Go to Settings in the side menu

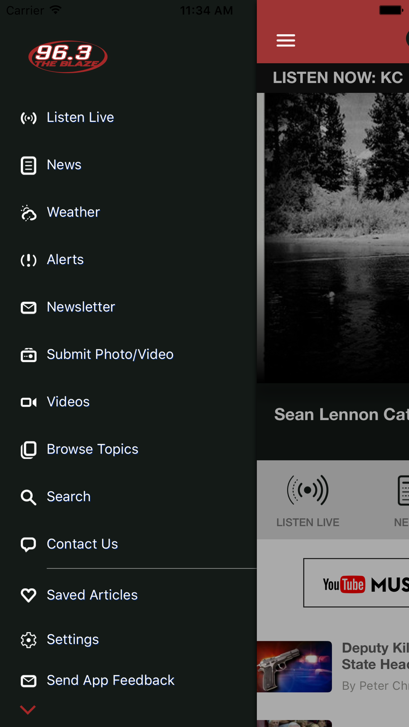click(x=73, y=639)
